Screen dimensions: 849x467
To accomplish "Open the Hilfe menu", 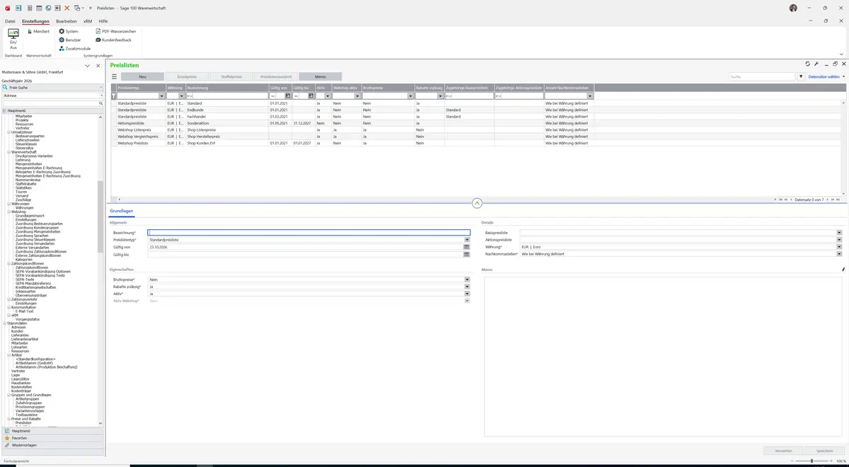I will pos(103,21).
